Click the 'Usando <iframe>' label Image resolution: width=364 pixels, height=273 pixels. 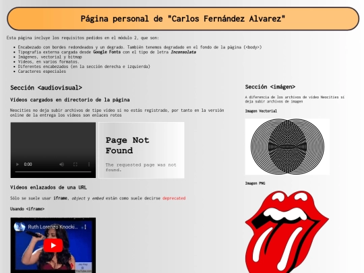[x=27, y=209]
